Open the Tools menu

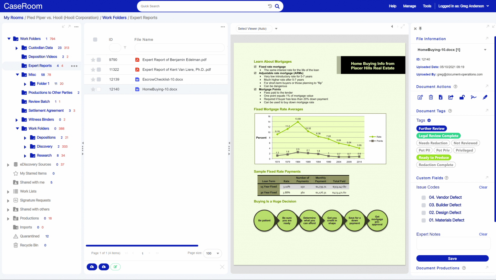click(427, 6)
